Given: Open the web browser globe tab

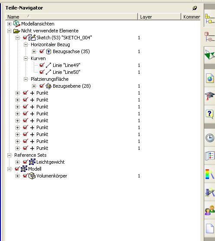Looking at the screenshot, I should click(x=209, y=79).
